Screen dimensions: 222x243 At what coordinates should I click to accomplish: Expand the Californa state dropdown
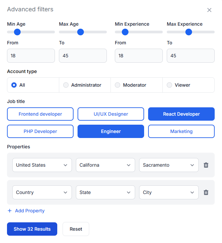pyautogui.click(x=105, y=165)
